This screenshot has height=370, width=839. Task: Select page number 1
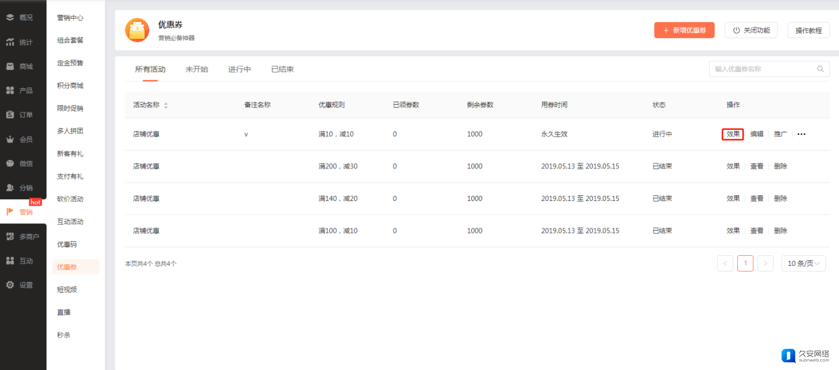[745, 263]
